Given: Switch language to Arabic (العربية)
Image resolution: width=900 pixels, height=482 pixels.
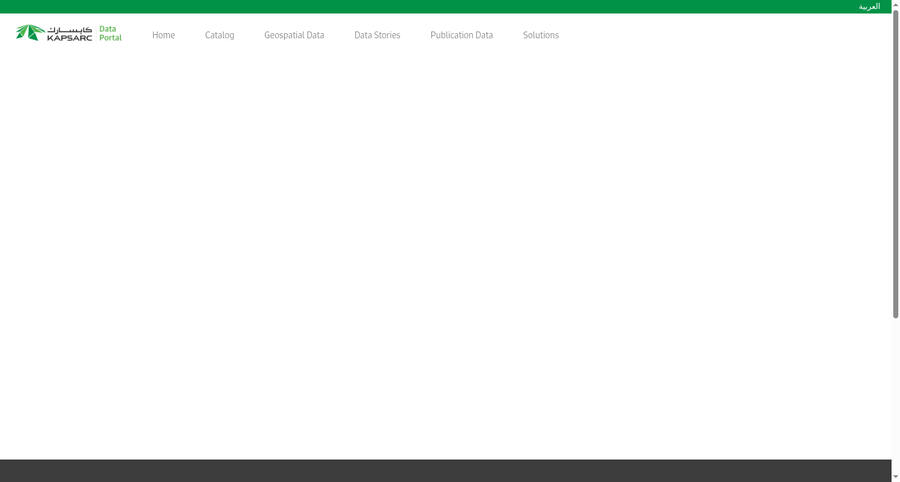Looking at the screenshot, I should pos(869,6).
